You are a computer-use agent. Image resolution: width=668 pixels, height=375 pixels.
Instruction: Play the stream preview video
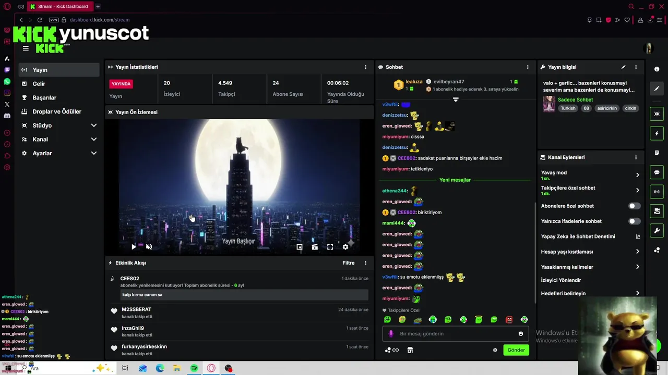(134, 247)
